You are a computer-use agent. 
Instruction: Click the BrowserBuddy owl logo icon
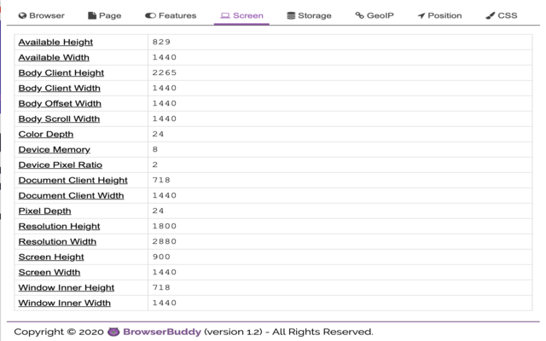113,332
